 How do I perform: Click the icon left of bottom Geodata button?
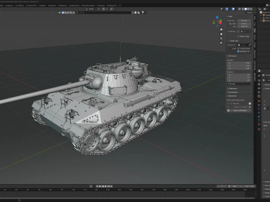tap(228, 111)
